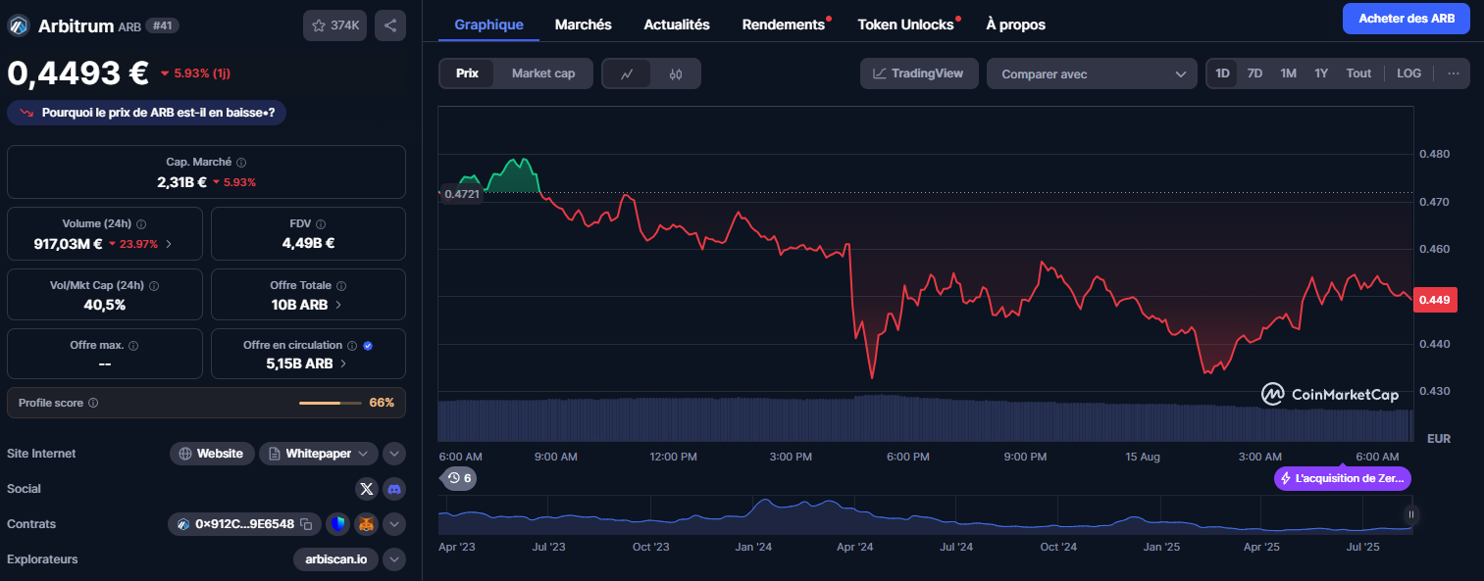Open the 'Comparer avec' dropdown
Viewport: 1484px width, 581px height.
click(x=1092, y=73)
